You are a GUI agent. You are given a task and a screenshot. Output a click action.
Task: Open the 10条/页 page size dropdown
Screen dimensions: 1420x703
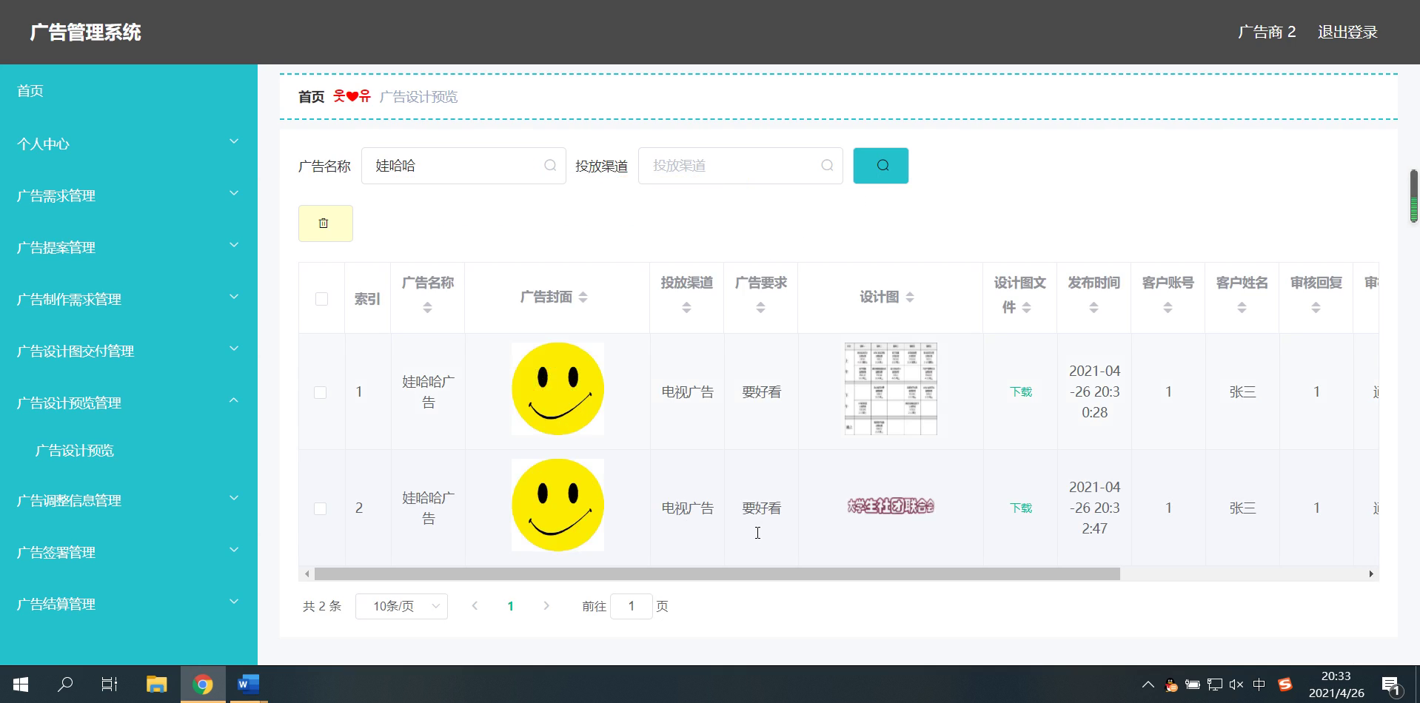[401, 605]
